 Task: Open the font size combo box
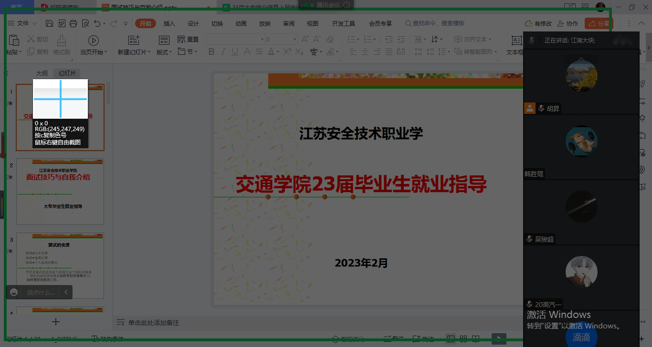[x=281, y=39]
